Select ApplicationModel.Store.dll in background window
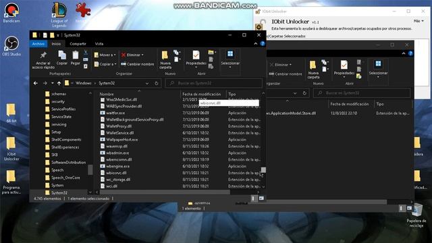Viewport: 432px width, 243px height. pos(291,113)
